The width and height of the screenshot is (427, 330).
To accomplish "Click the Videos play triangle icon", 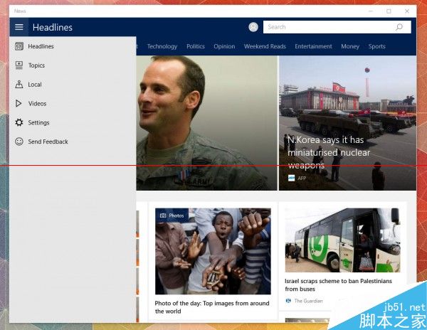I will [19, 103].
